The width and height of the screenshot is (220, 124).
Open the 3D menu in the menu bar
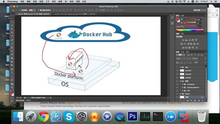click(x=66, y=1)
